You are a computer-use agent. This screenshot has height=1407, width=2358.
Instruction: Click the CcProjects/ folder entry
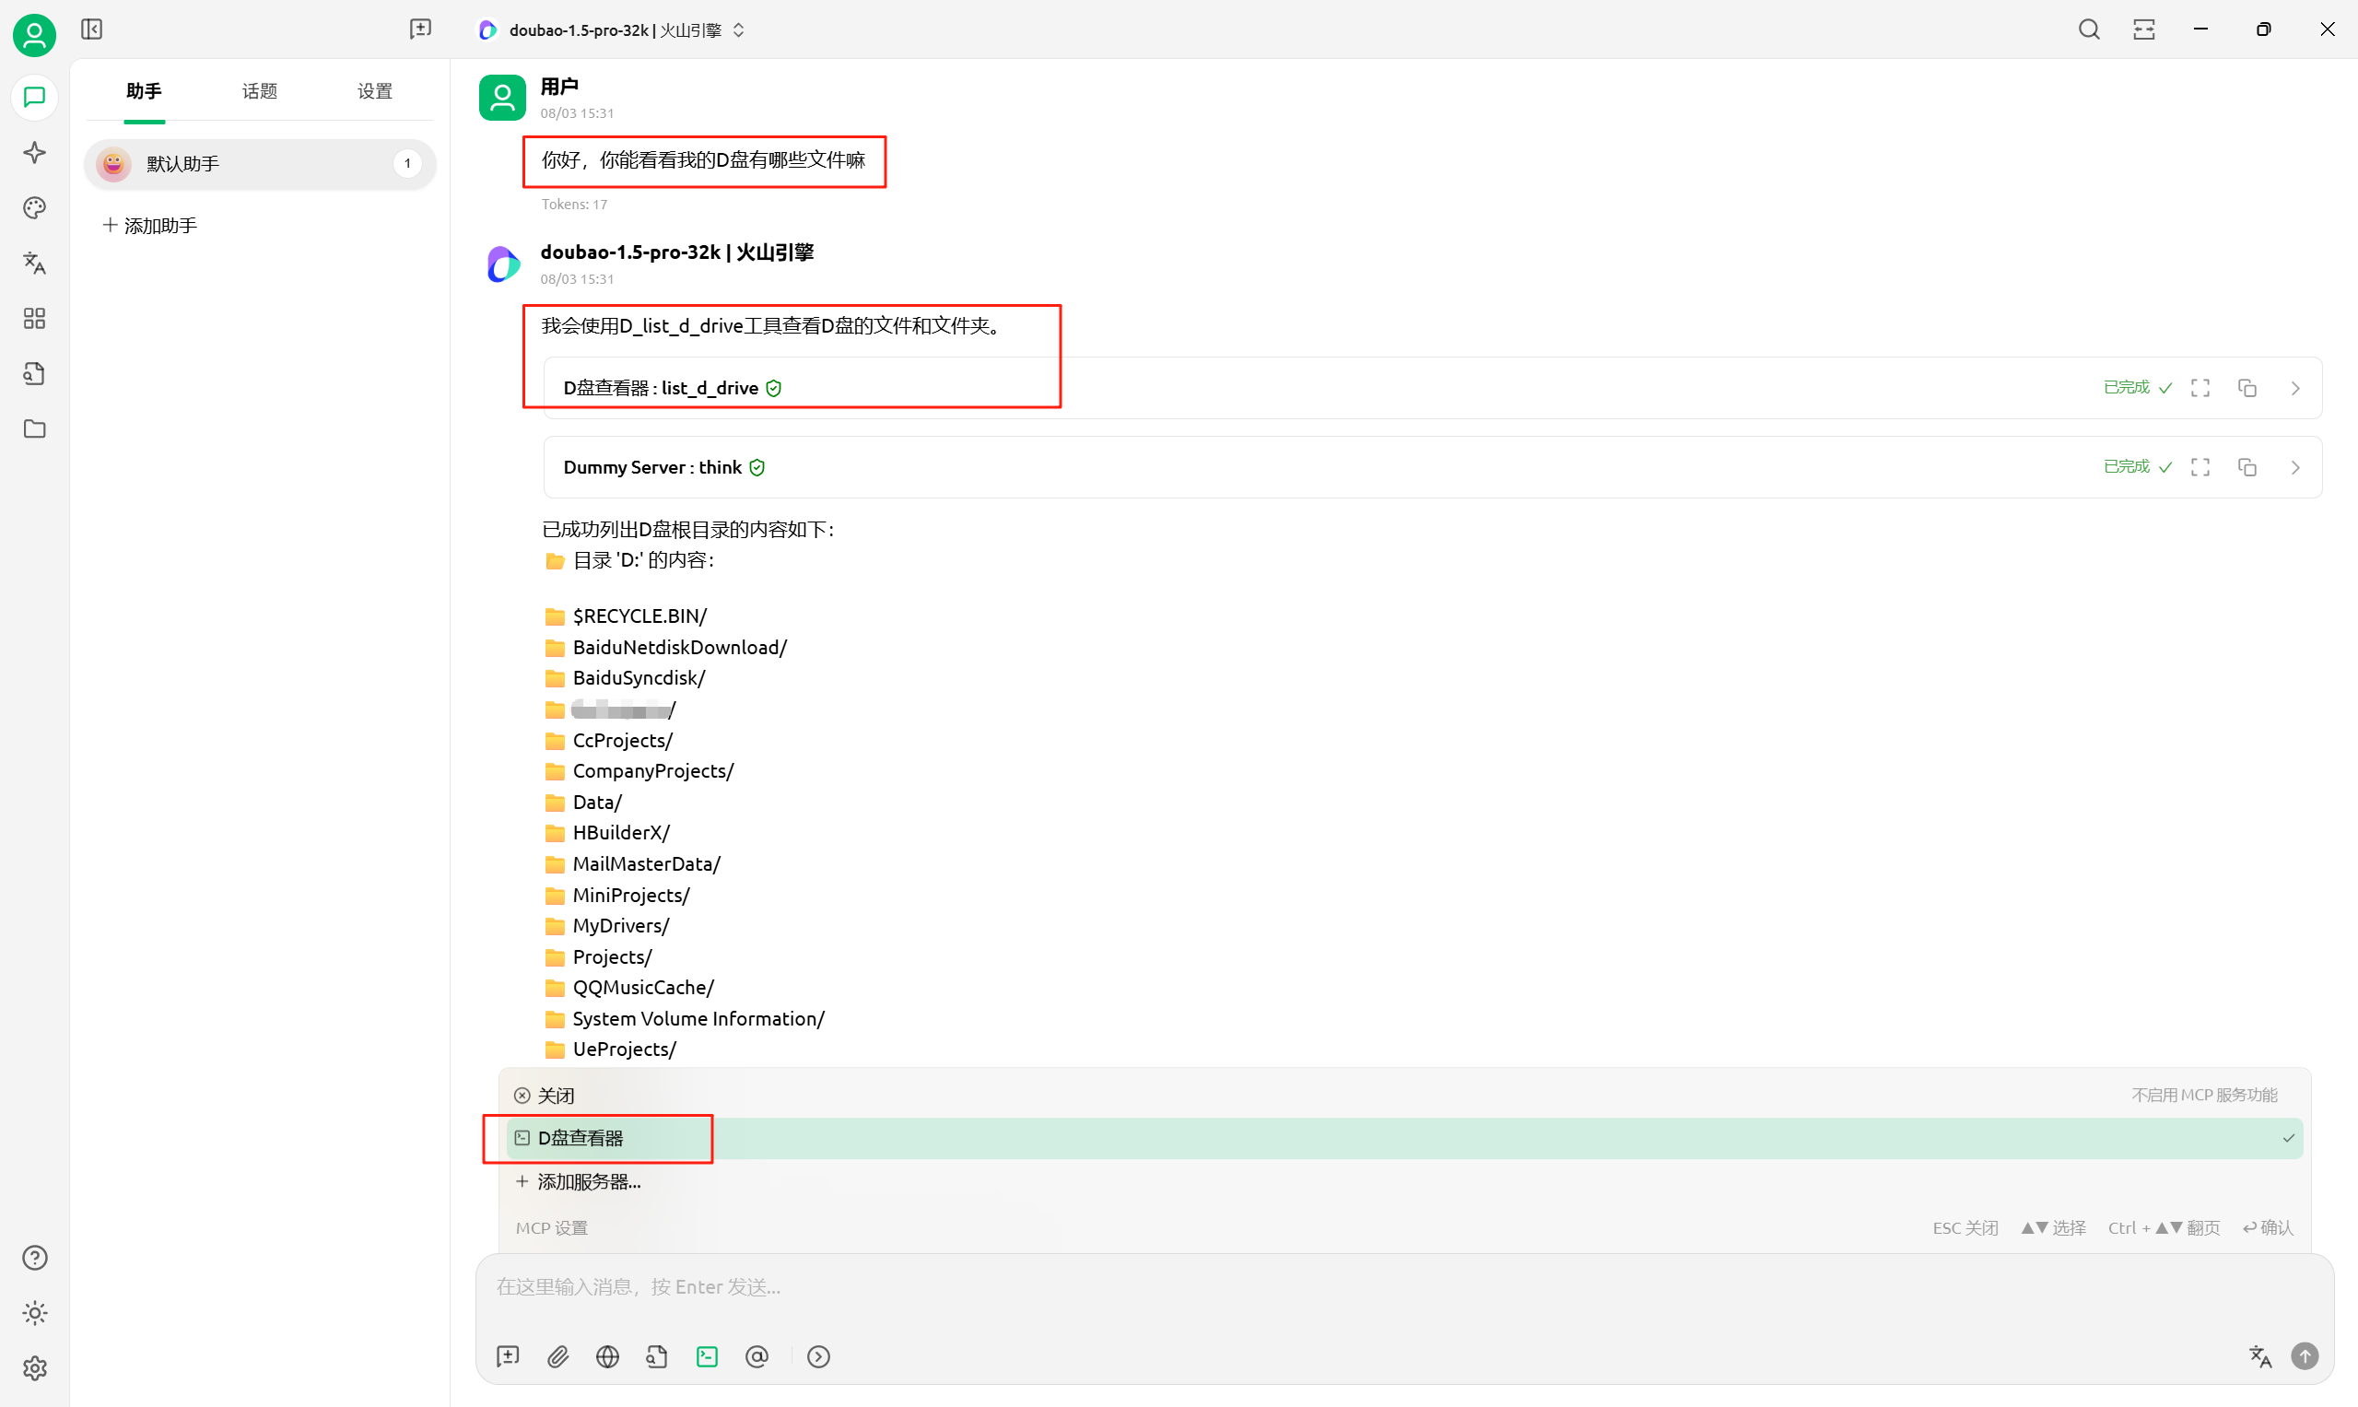622,741
